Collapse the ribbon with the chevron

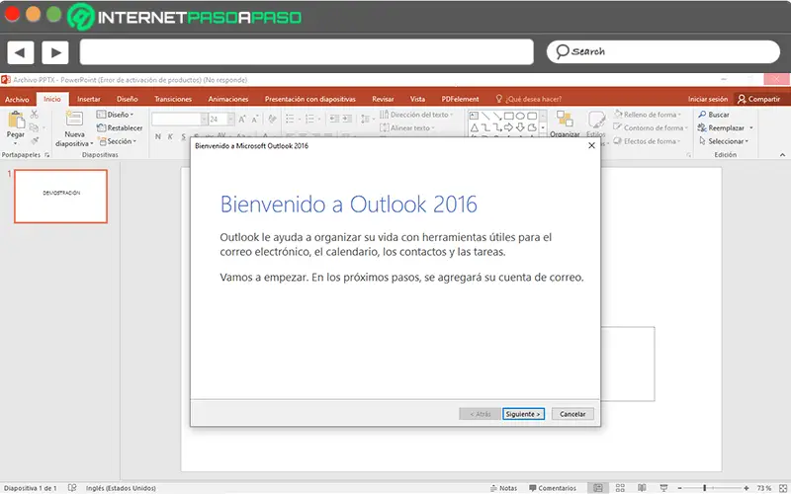click(782, 155)
